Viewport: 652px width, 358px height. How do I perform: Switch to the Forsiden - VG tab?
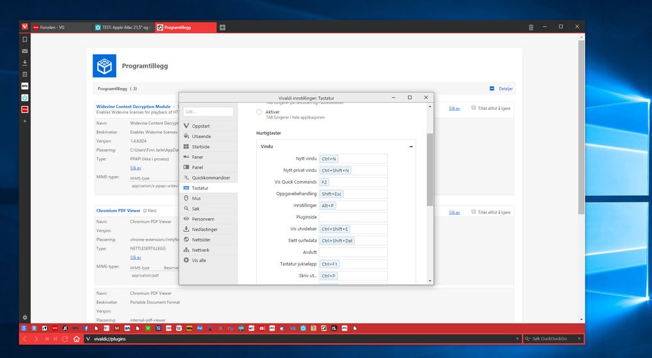tap(61, 27)
